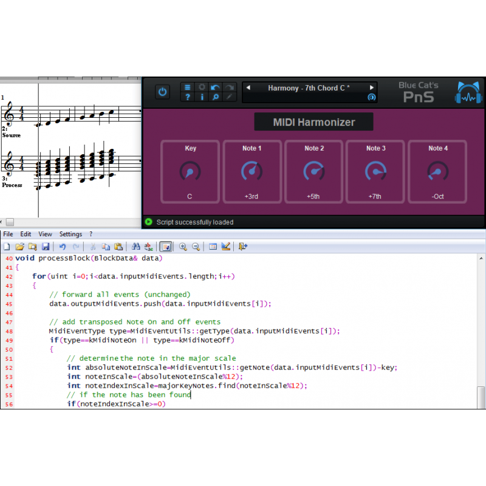Screen dimensions: 486x486
Task: Open the Edit menu
Action: [x=26, y=234]
